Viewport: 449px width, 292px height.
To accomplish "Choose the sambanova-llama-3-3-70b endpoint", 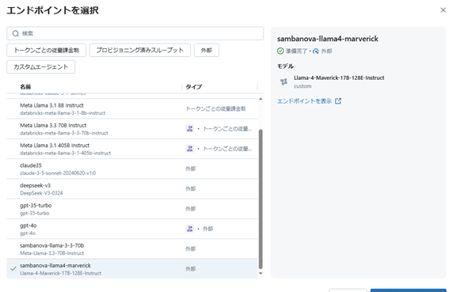I will point(132,249).
